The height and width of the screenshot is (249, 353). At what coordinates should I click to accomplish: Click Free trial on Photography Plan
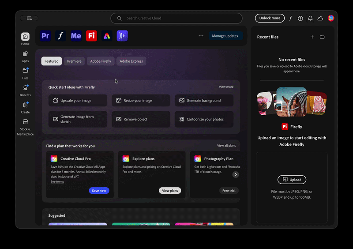point(229,191)
